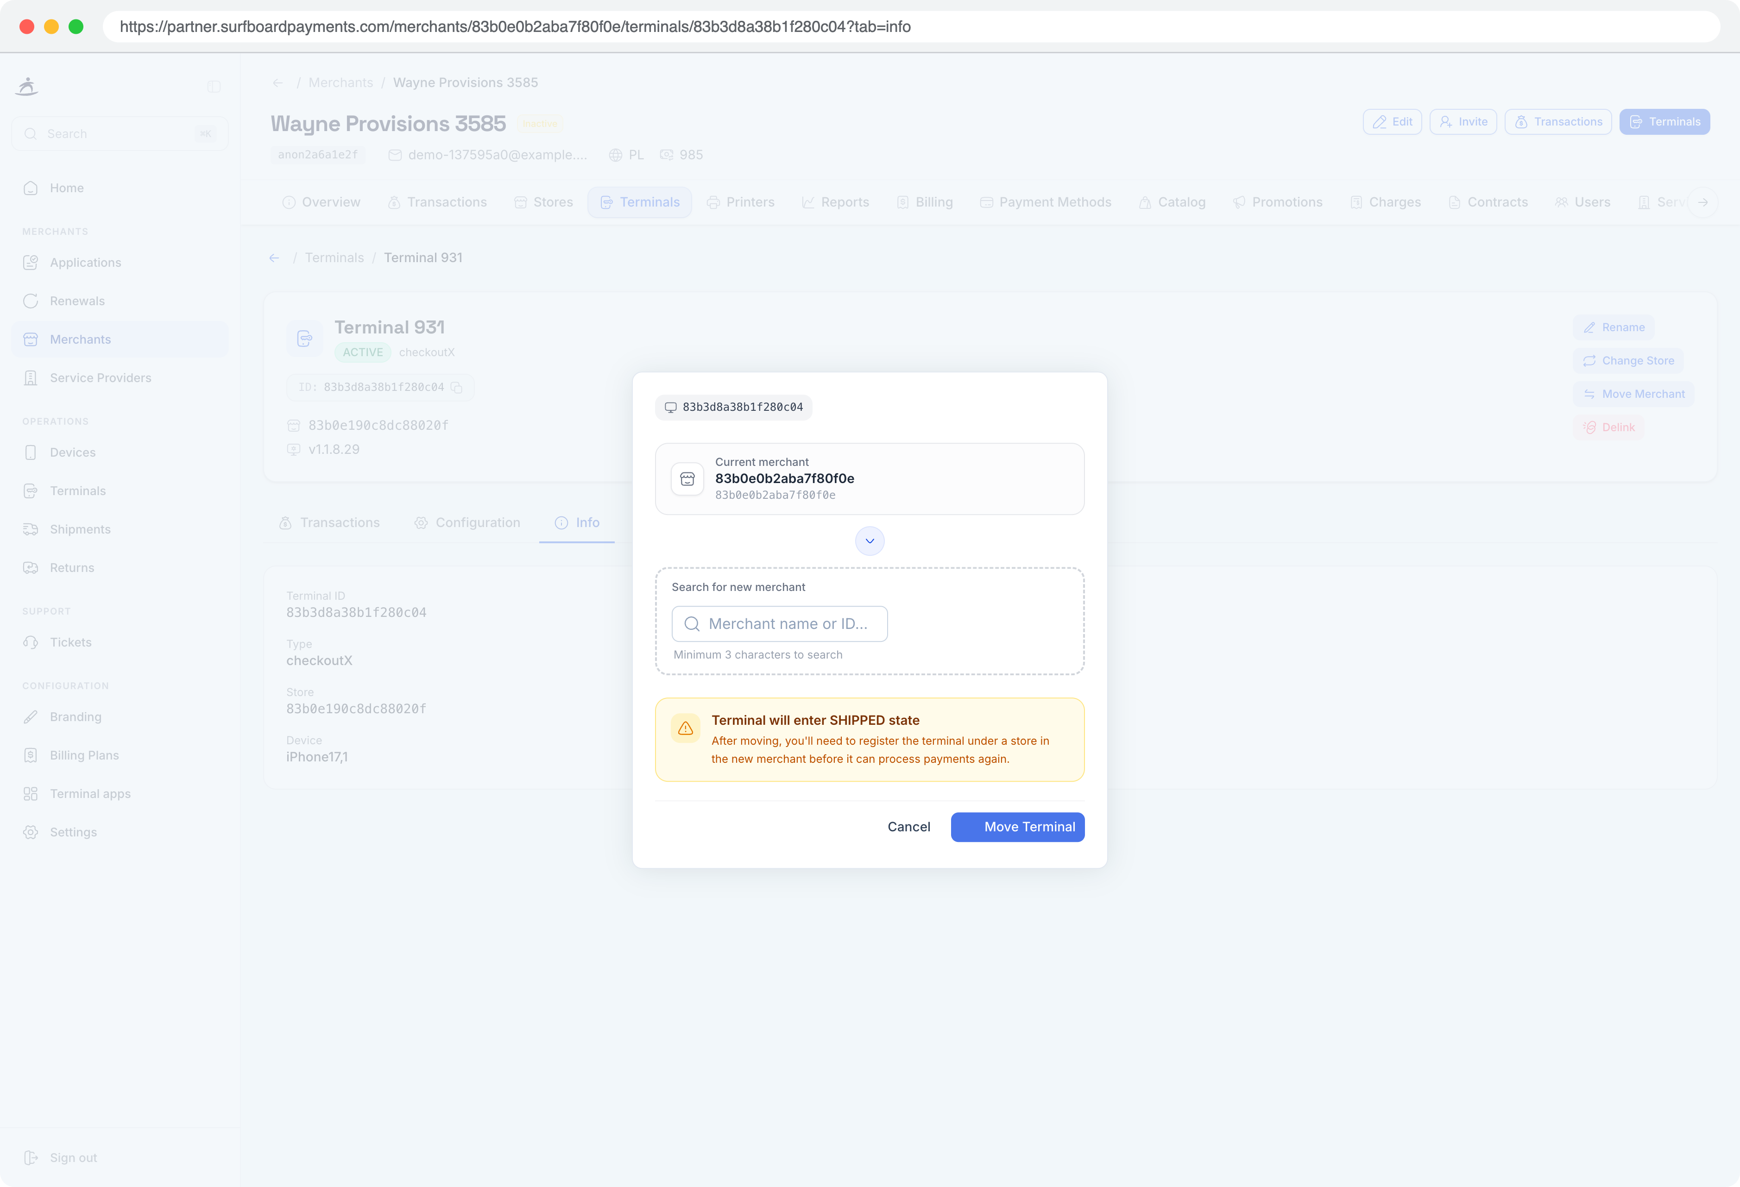The image size is (1740, 1187).
Task: Switch to the Configuration tab
Action: (467, 522)
